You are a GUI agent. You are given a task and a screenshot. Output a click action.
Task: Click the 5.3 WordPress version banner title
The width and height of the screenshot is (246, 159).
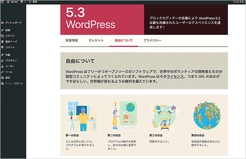(x=91, y=18)
